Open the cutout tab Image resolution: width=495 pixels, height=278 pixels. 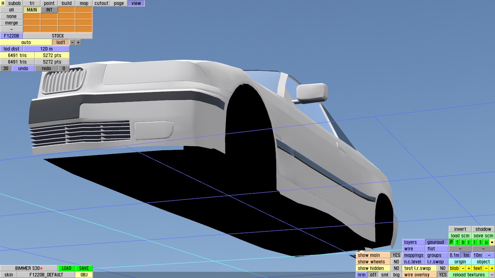101,3
